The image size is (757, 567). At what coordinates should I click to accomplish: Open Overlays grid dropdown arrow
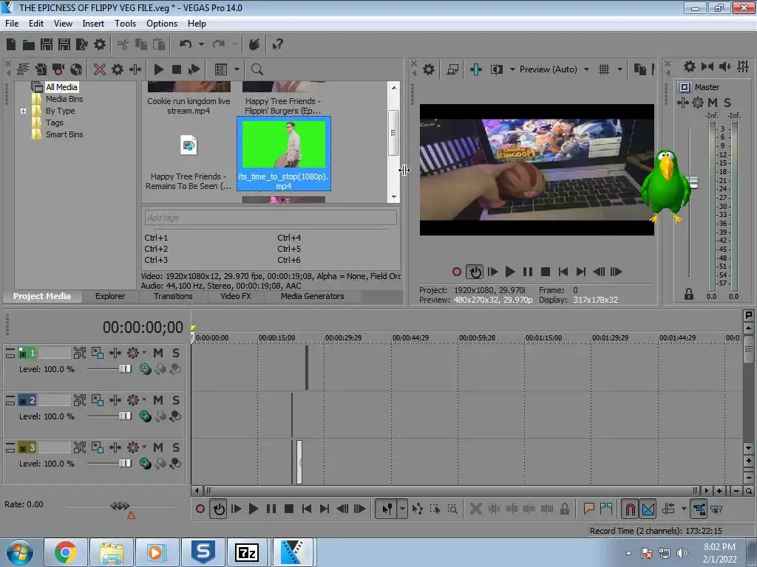619,69
